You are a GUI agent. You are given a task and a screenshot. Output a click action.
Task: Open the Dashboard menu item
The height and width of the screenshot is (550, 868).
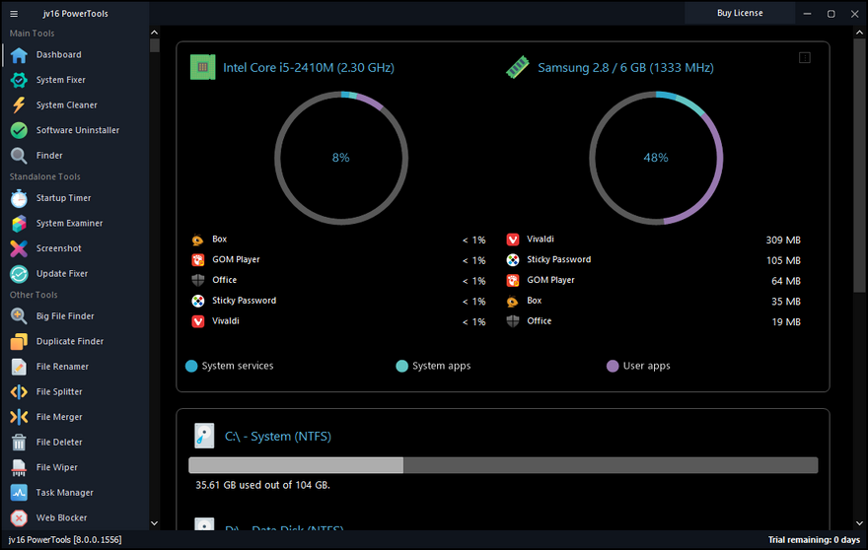coord(58,55)
